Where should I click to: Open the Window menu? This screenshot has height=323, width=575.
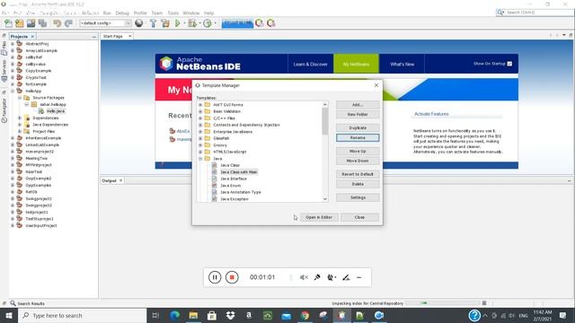191,13
